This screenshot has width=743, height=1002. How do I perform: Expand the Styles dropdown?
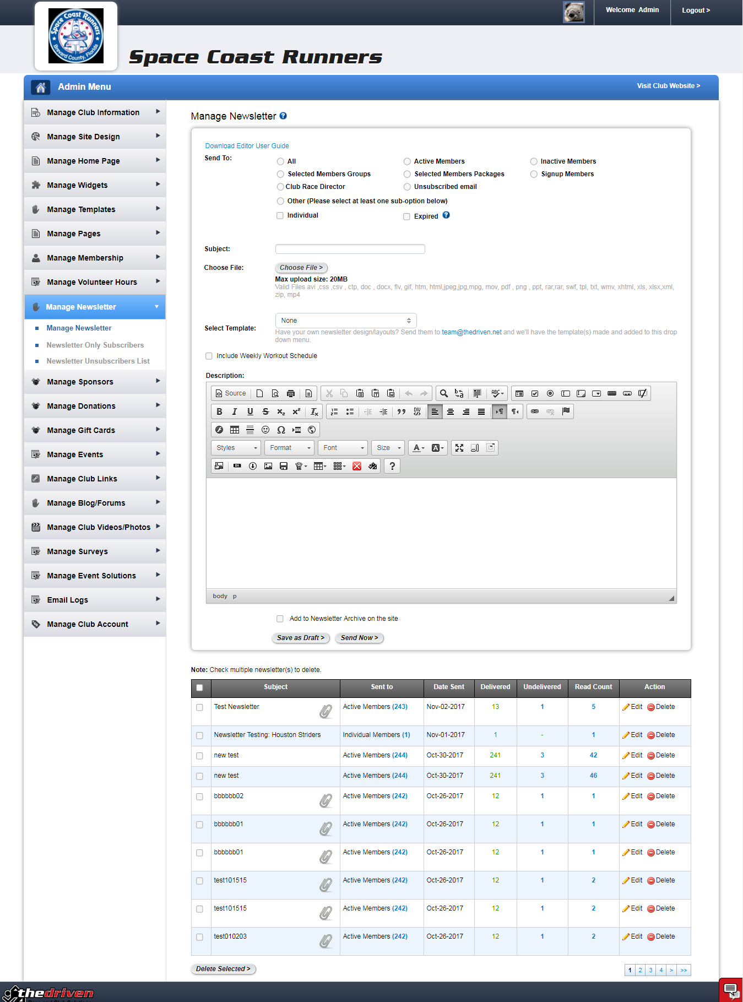point(236,448)
